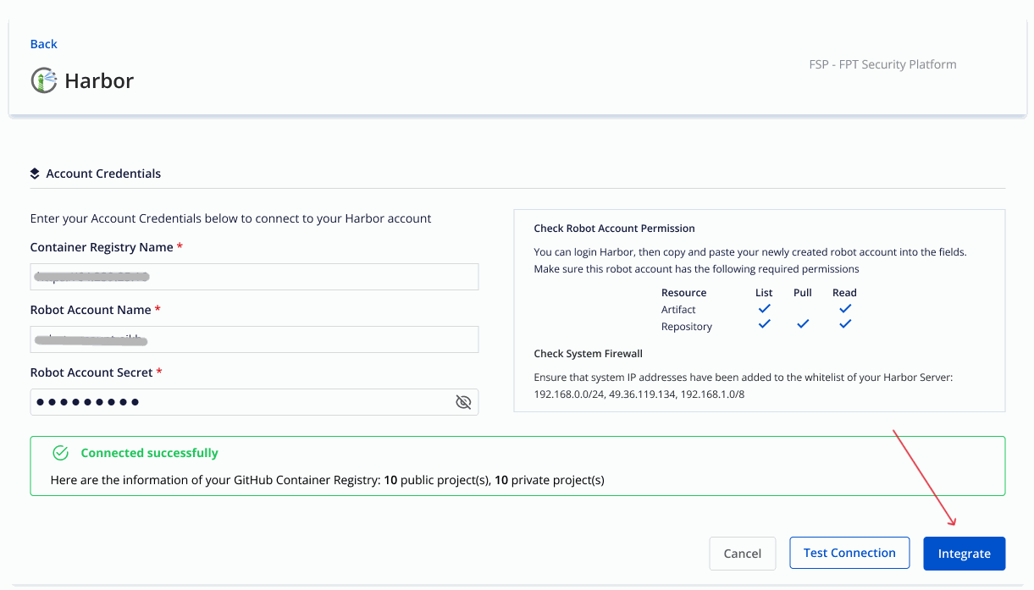Click the 'Harbor' page title
Image resolution: width=1034 pixels, height=590 pixels.
click(99, 81)
